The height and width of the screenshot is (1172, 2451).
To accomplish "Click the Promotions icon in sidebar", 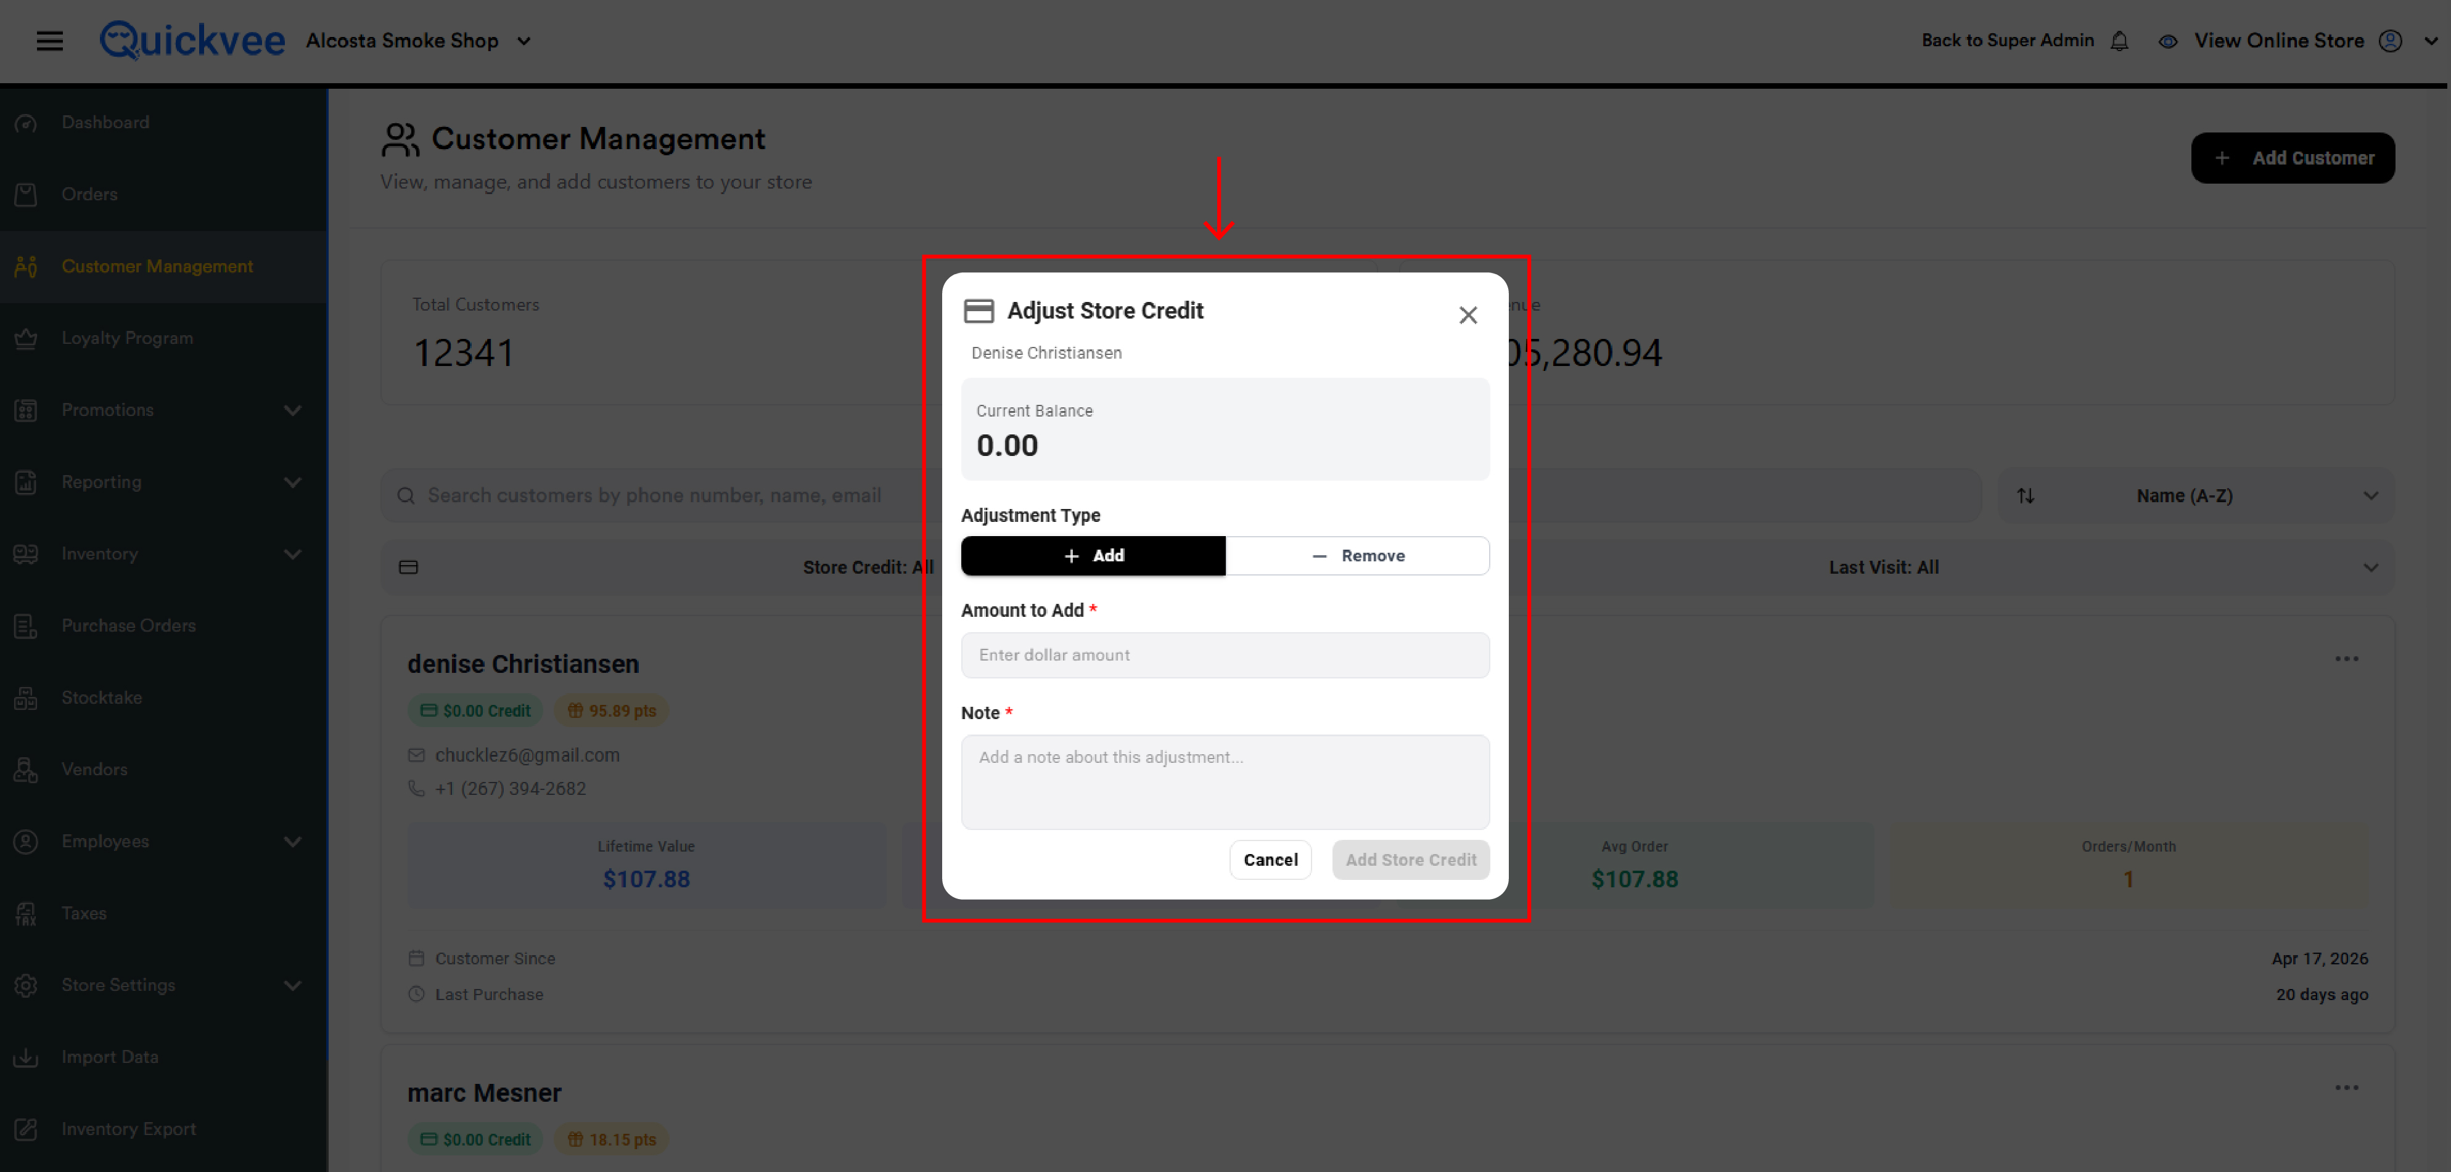I will pyautogui.click(x=26, y=410).
